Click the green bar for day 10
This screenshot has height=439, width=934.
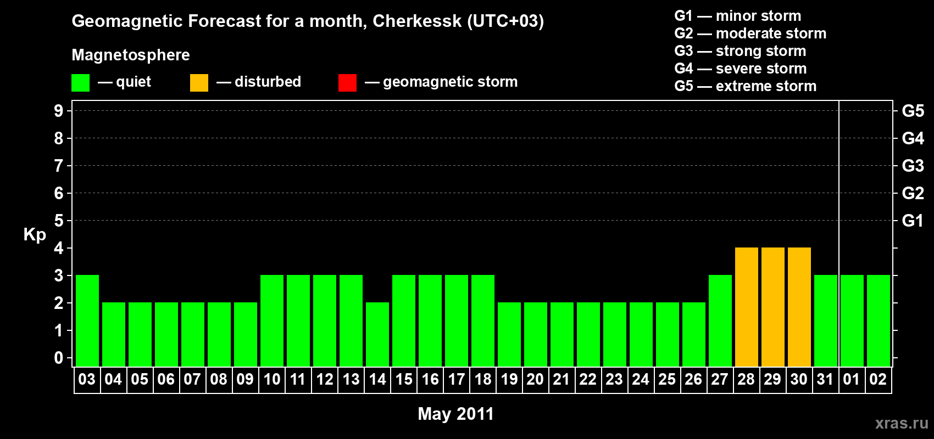tap(272, 320)
